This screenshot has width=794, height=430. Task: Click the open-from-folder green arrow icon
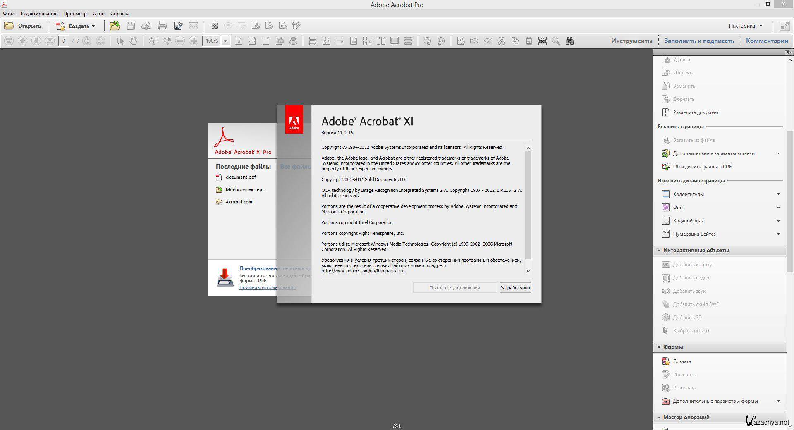[x=115, y=26]
